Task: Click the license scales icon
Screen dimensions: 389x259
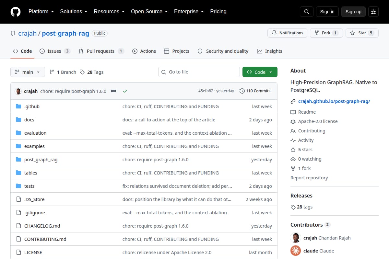Action: (x=293, y=121)
